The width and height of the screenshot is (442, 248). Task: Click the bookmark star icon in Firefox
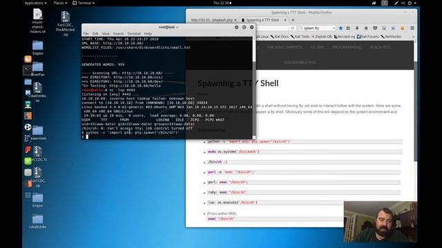click(x=340, y=28)
